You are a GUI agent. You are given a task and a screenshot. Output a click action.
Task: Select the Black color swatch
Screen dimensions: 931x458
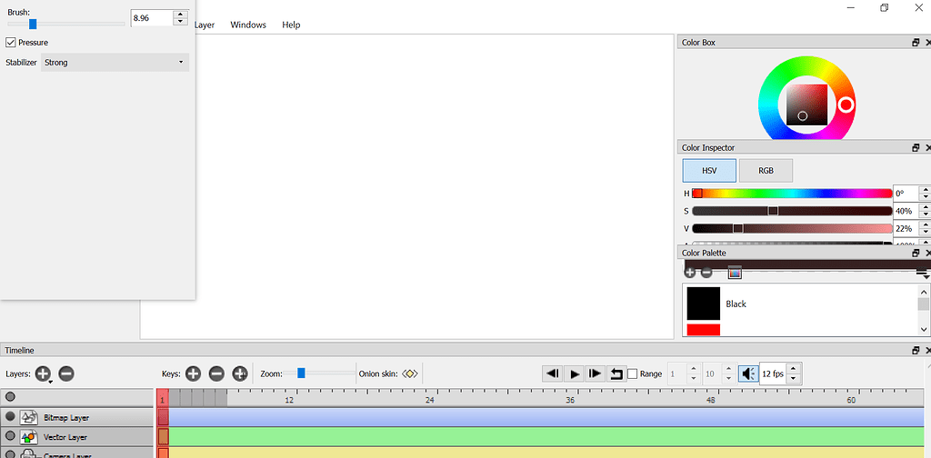pyautogui.click(x=704, y=304)
